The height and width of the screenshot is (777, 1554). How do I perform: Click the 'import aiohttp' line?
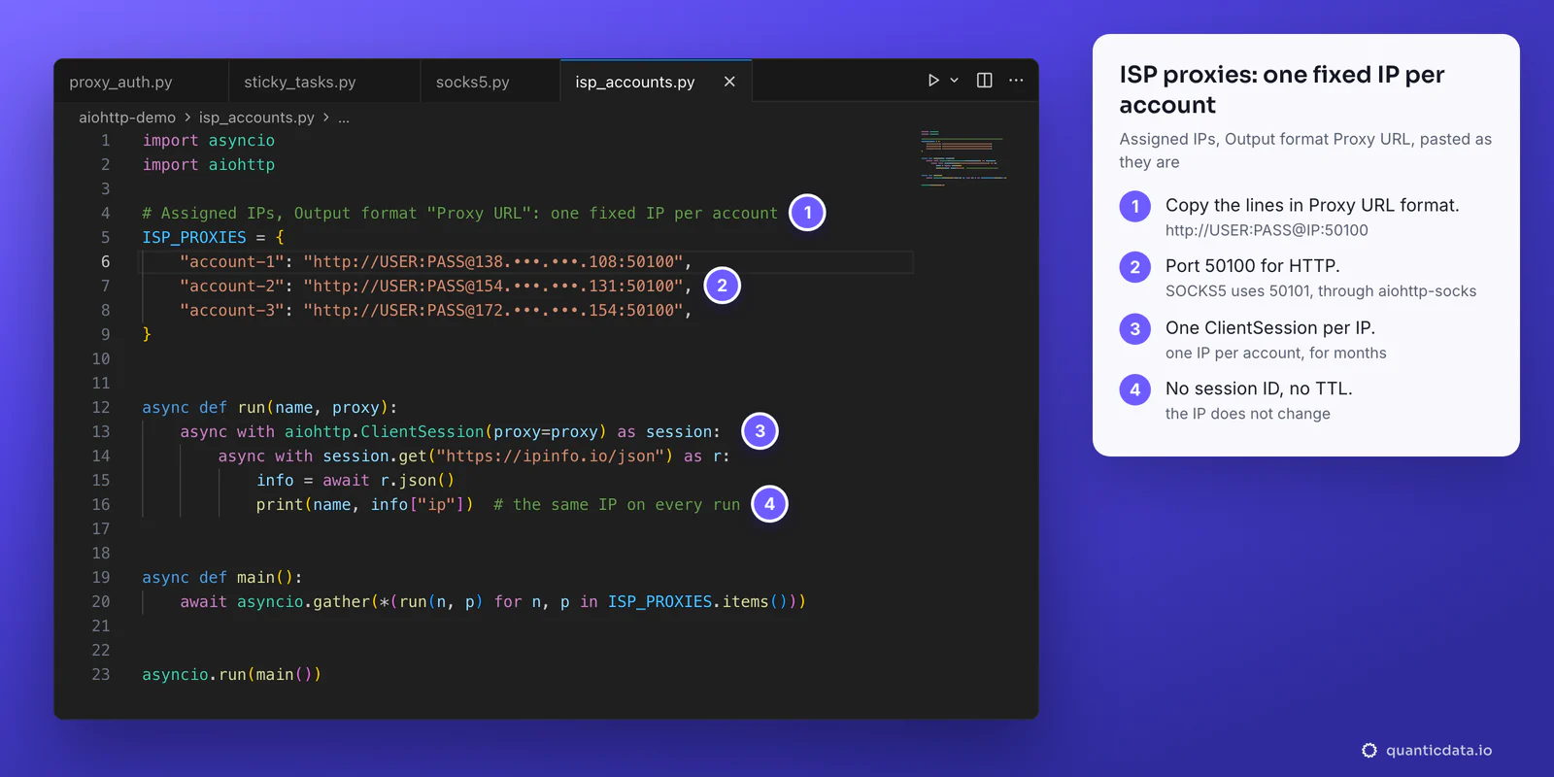point(209,165)
